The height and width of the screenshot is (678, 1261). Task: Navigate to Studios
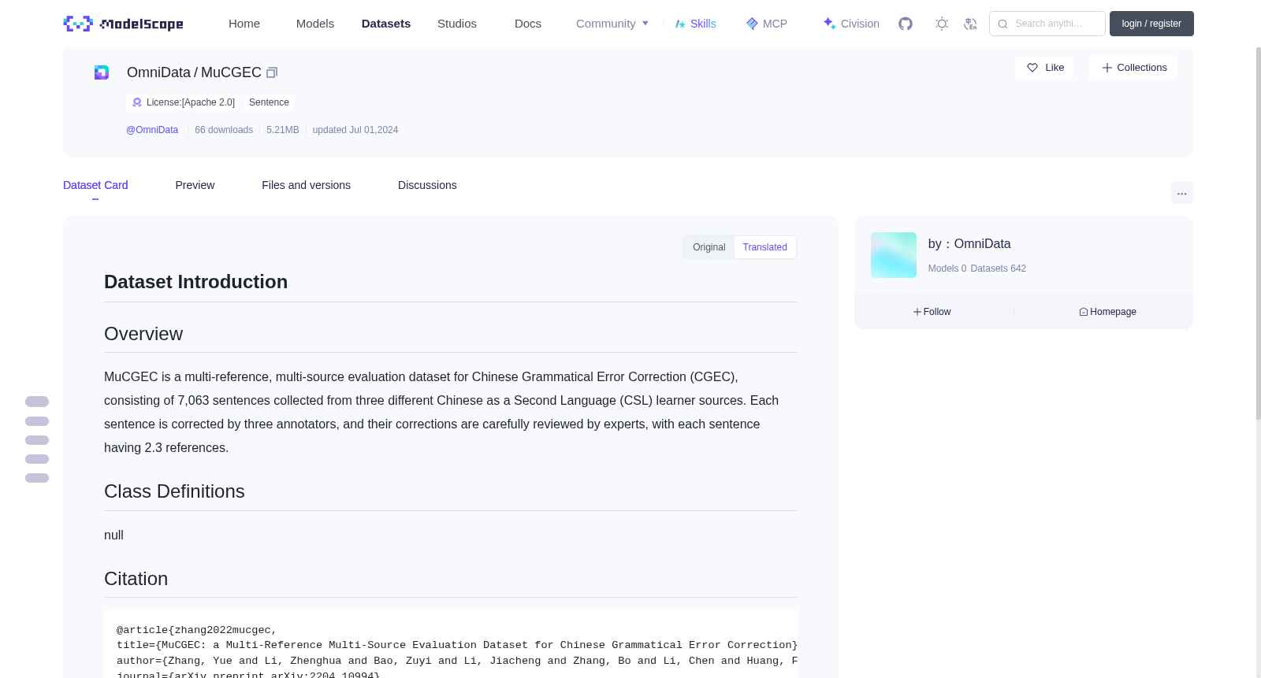(x=457, y=24)
